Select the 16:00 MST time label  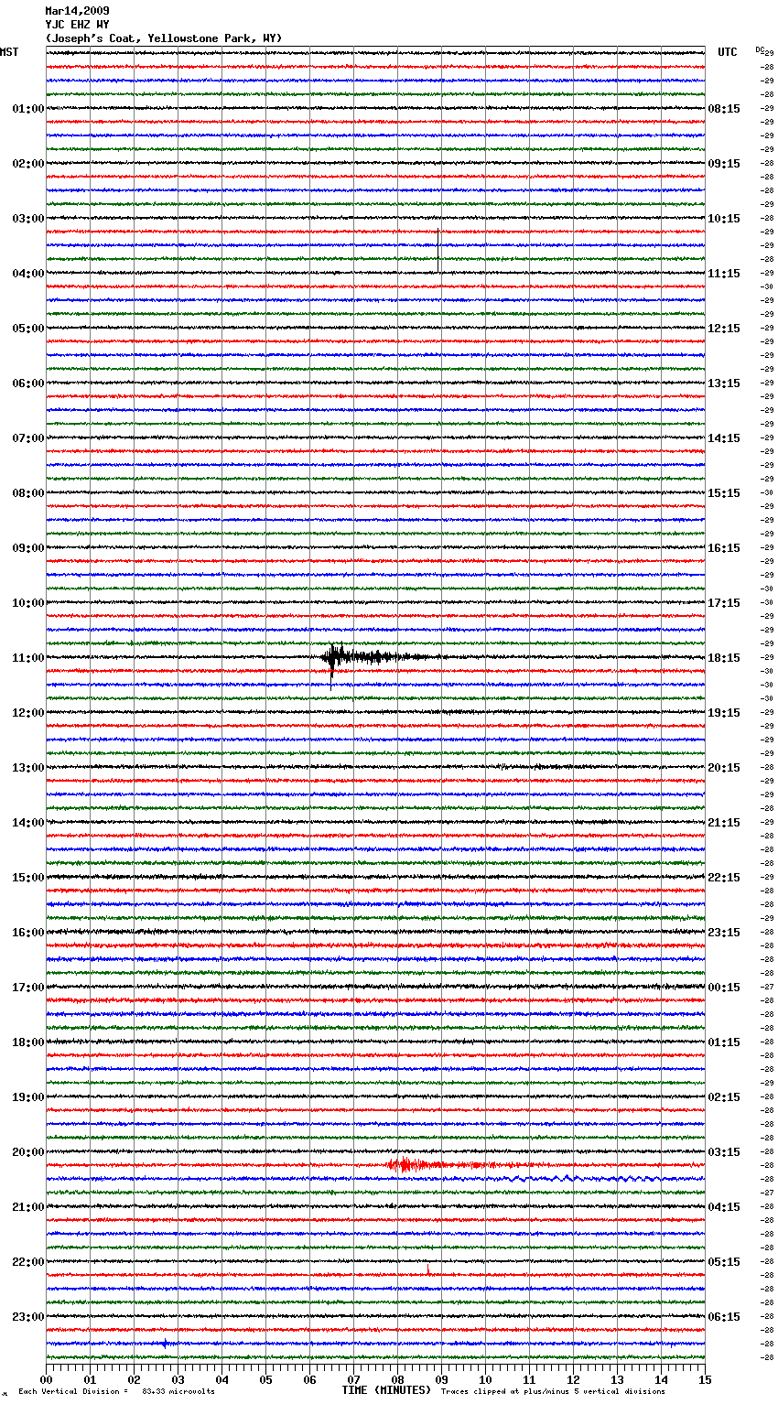(x=28, y=933)
